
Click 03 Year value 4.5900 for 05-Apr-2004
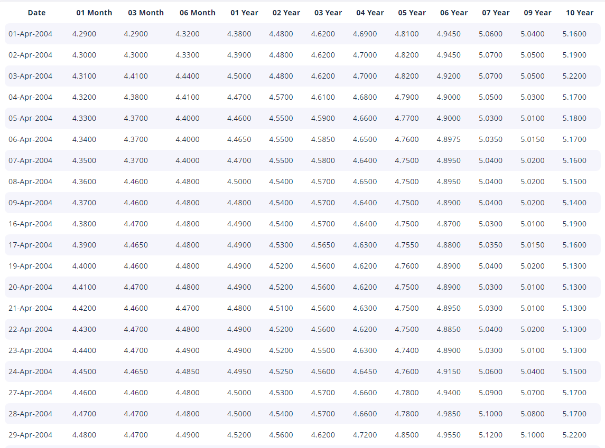pos(323,118)
